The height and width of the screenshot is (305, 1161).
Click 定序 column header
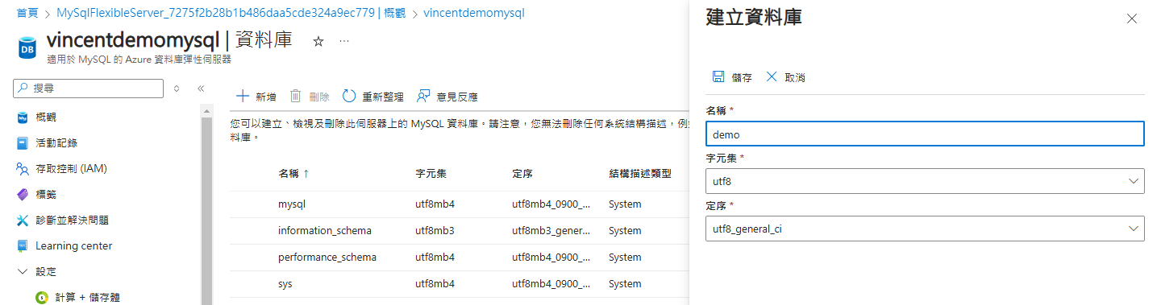522,174
